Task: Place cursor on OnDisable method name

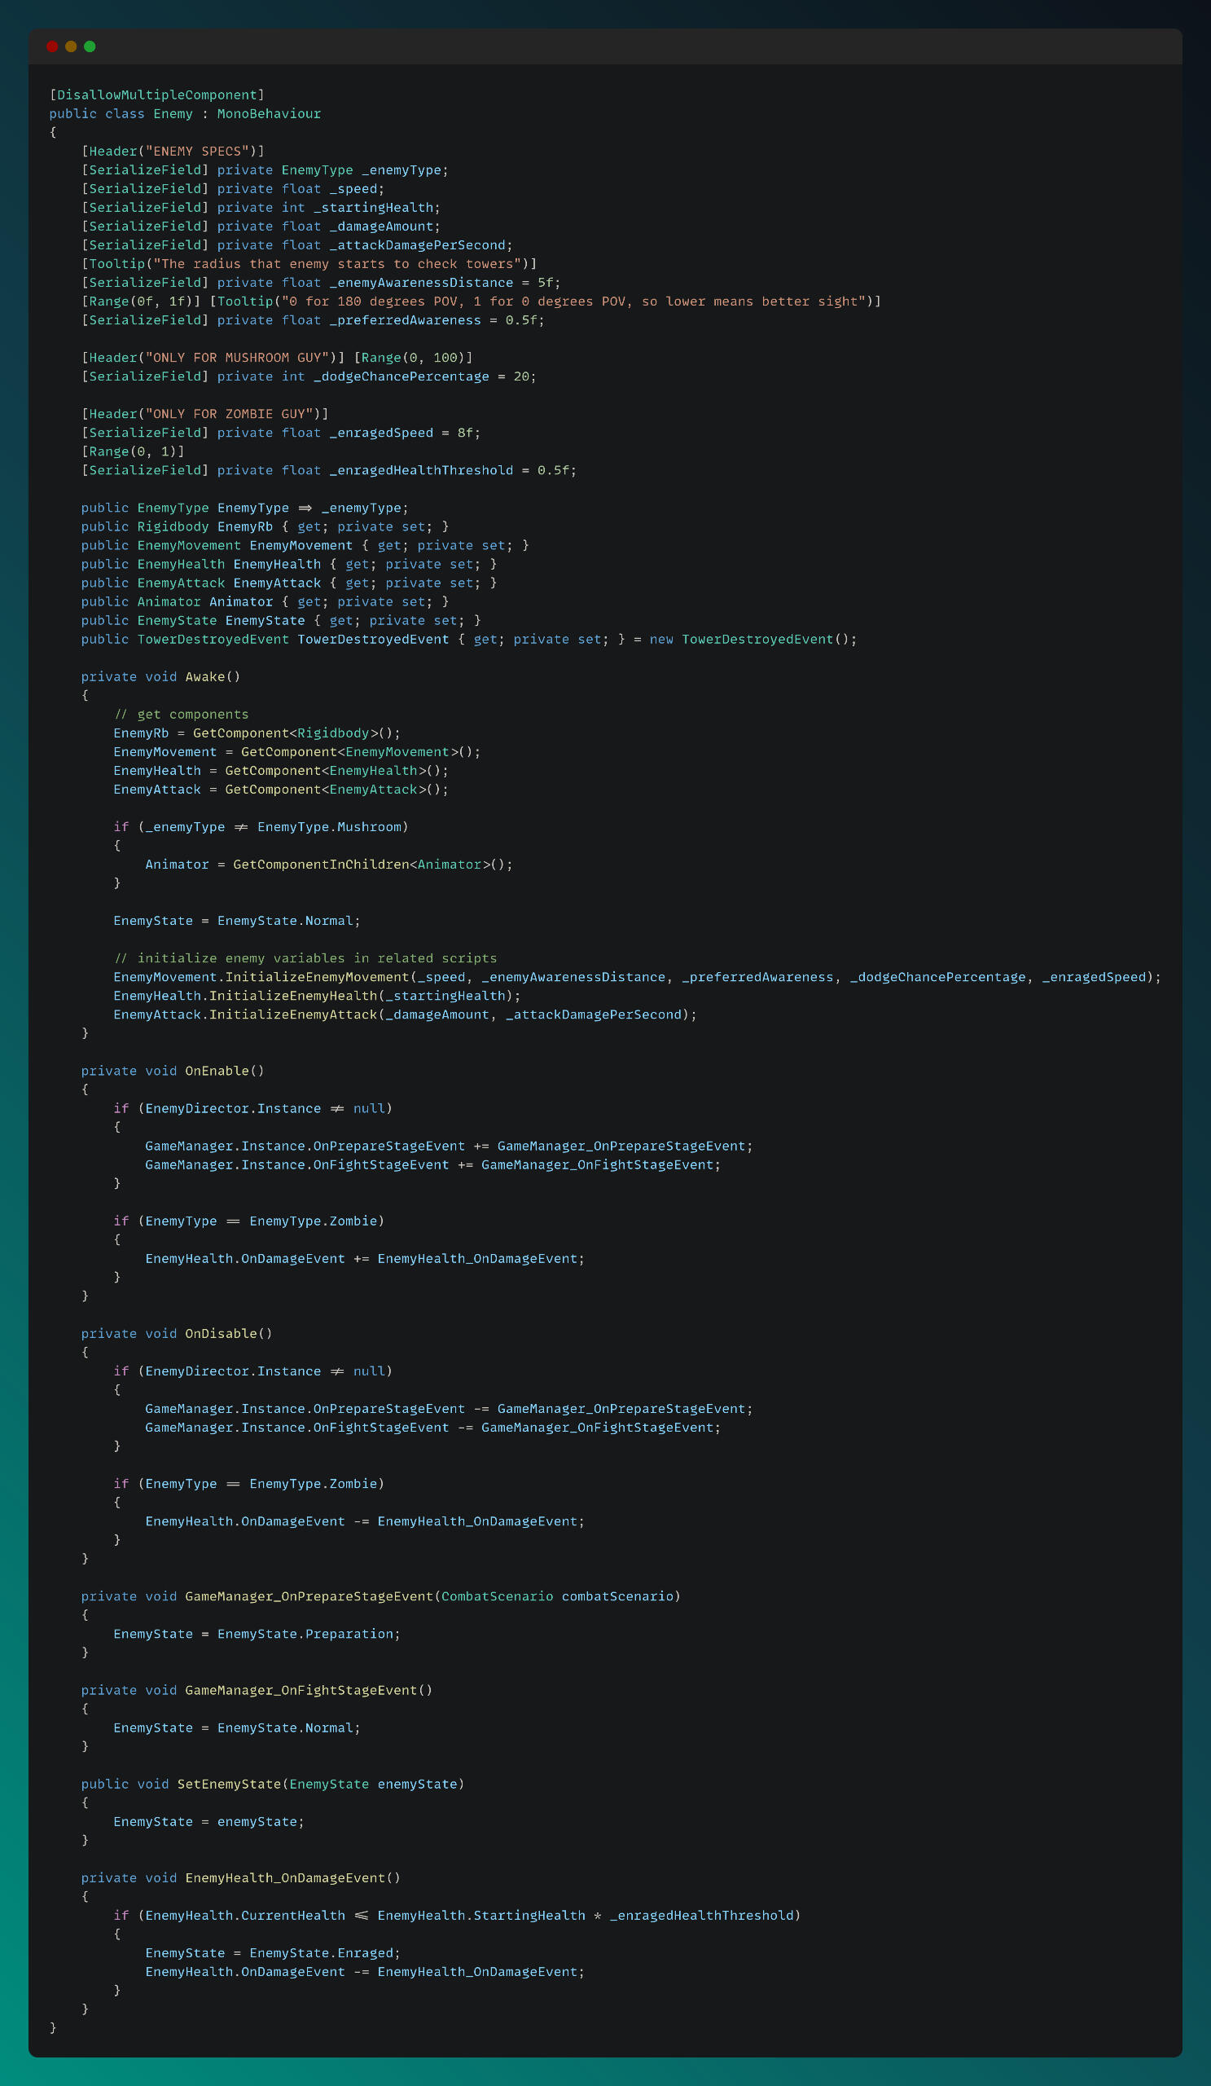Action: (220, 1334)
